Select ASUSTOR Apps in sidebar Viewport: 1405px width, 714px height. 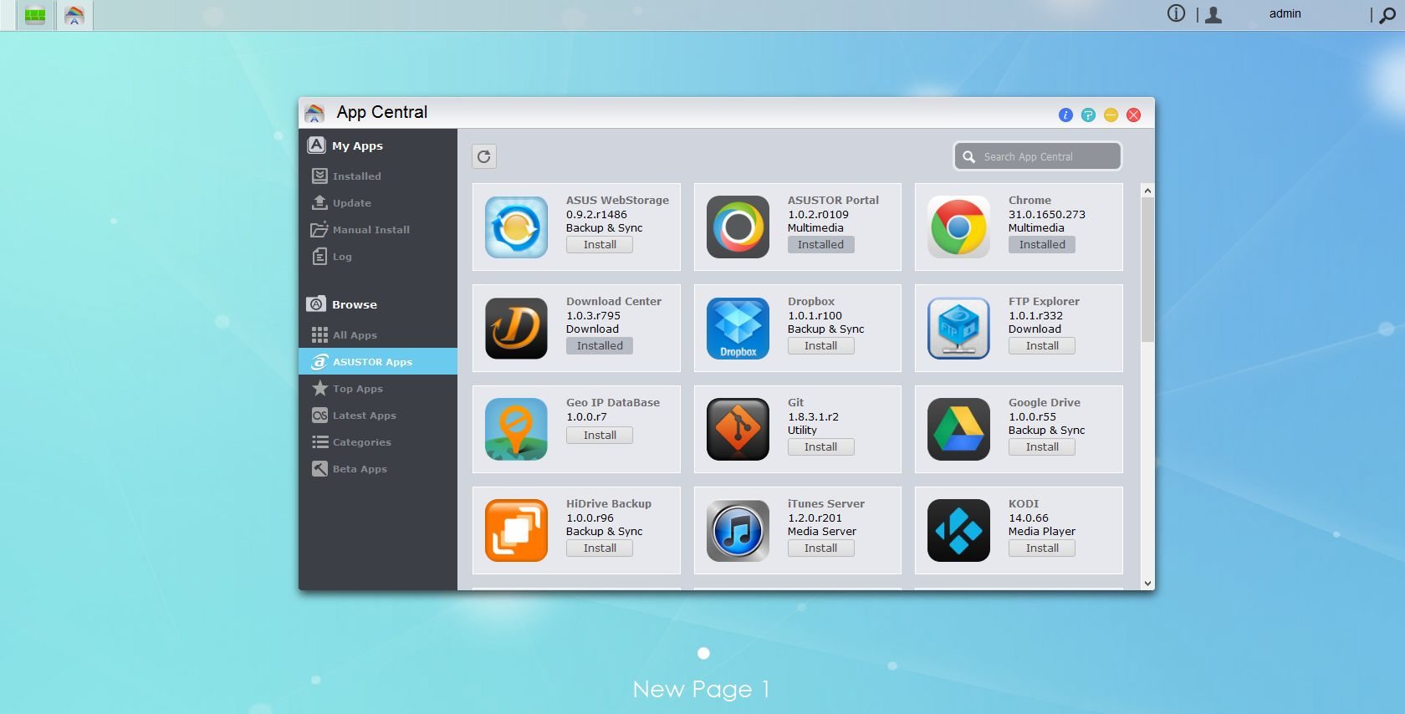pos(378,362)
